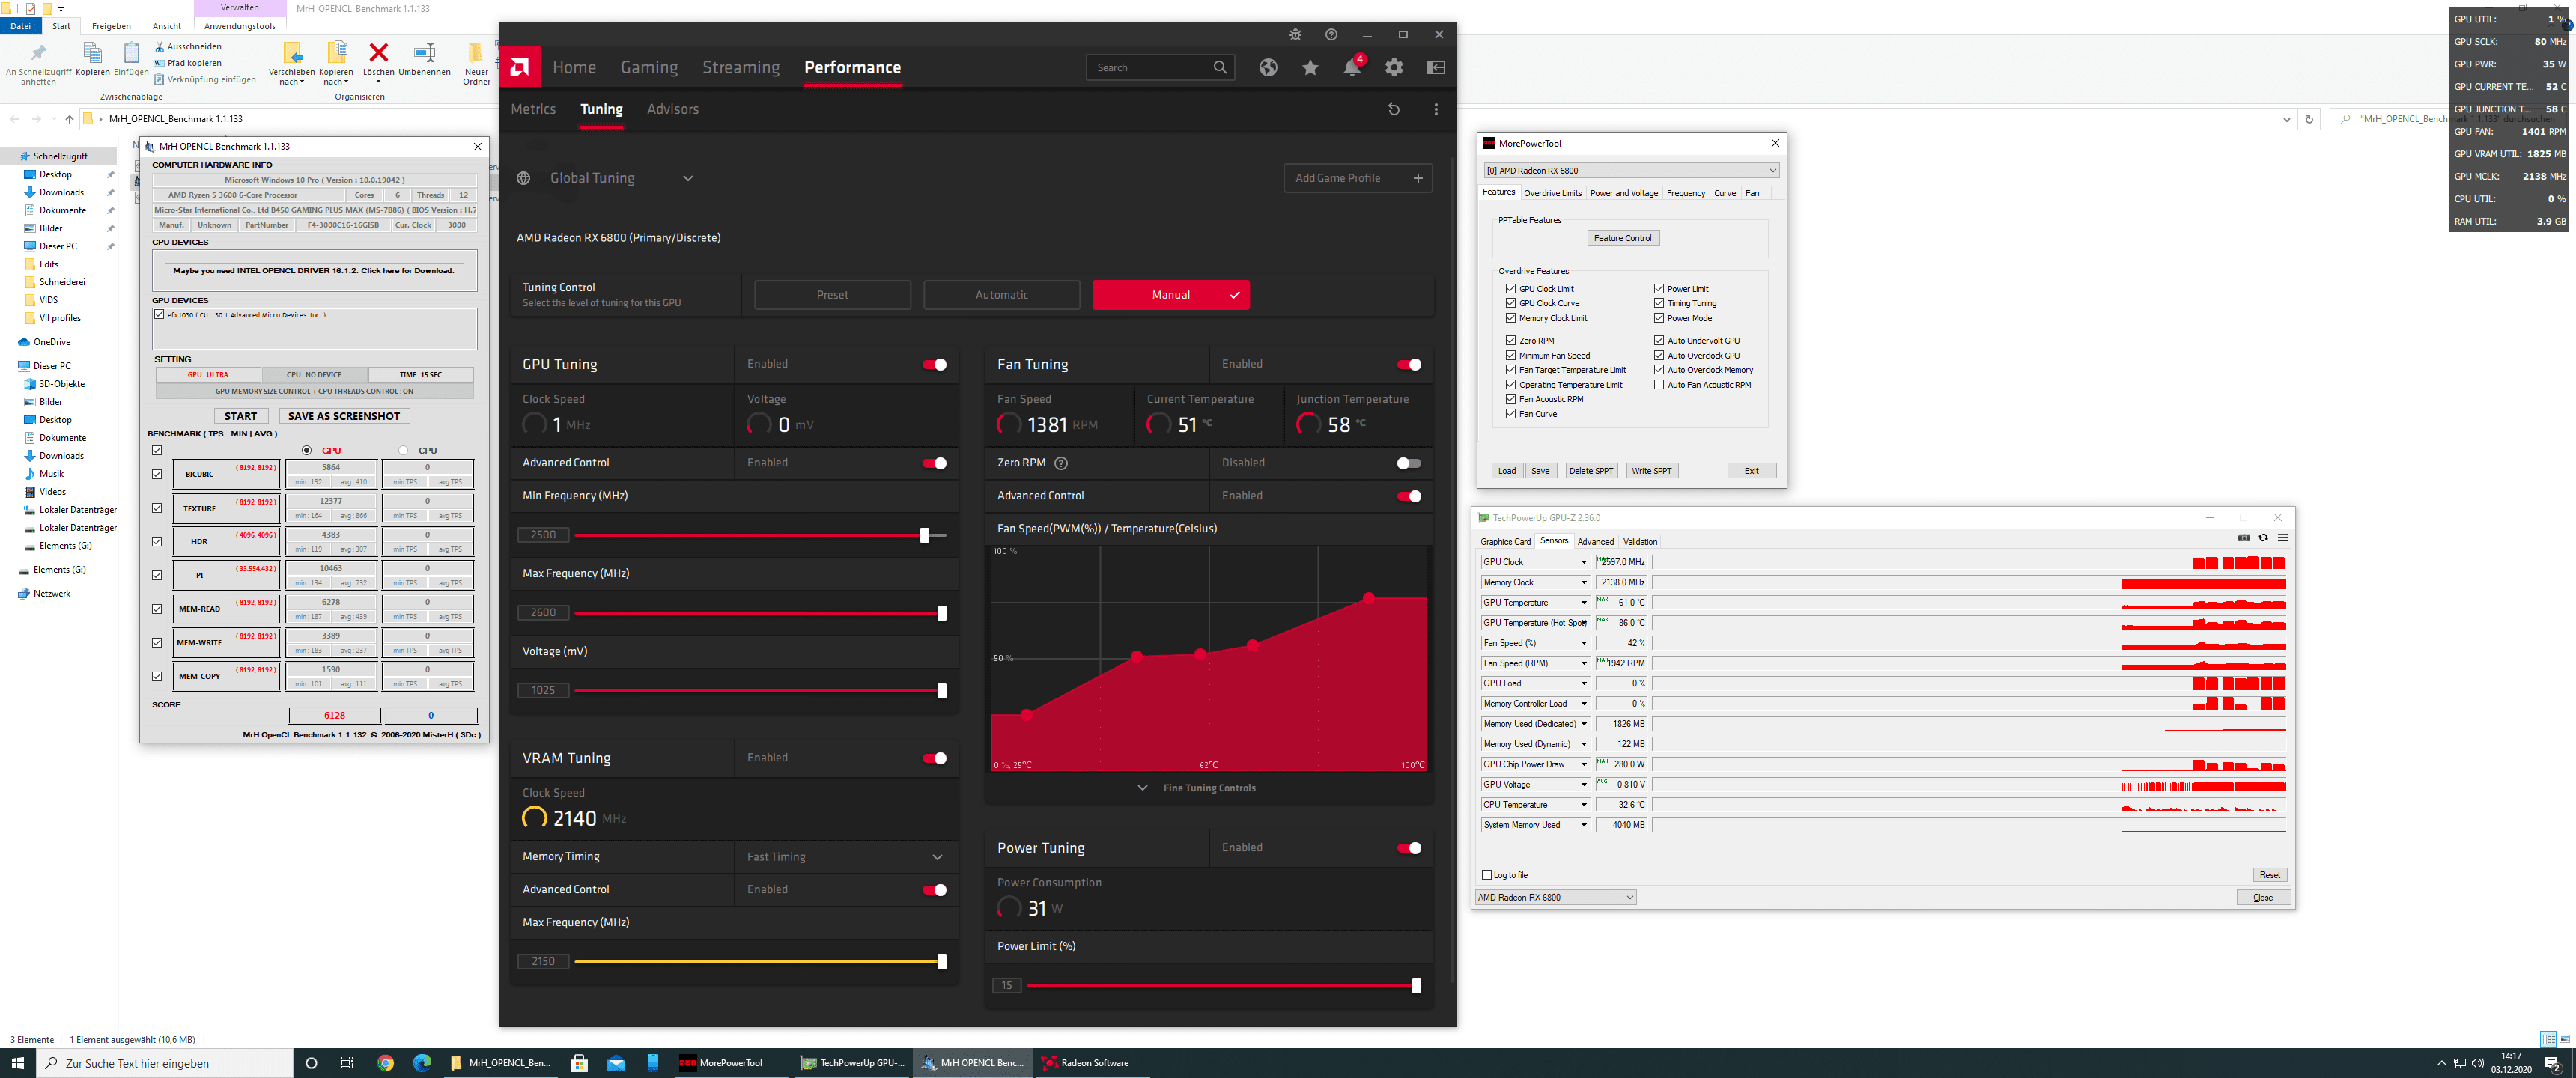Click the Power Limit slider handle
Screen dimensions: 2576x1078
[x=1415, y=986]
